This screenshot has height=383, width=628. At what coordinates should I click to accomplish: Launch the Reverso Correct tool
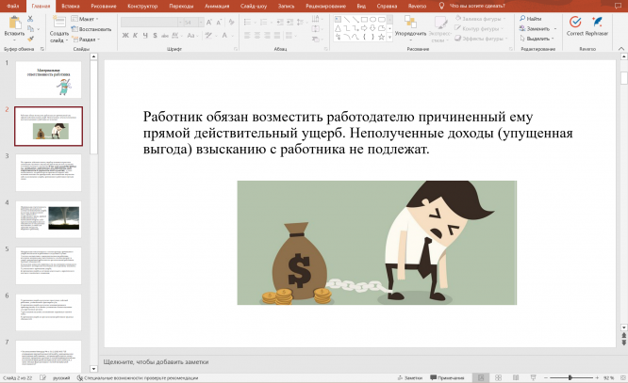click(575, 24)
